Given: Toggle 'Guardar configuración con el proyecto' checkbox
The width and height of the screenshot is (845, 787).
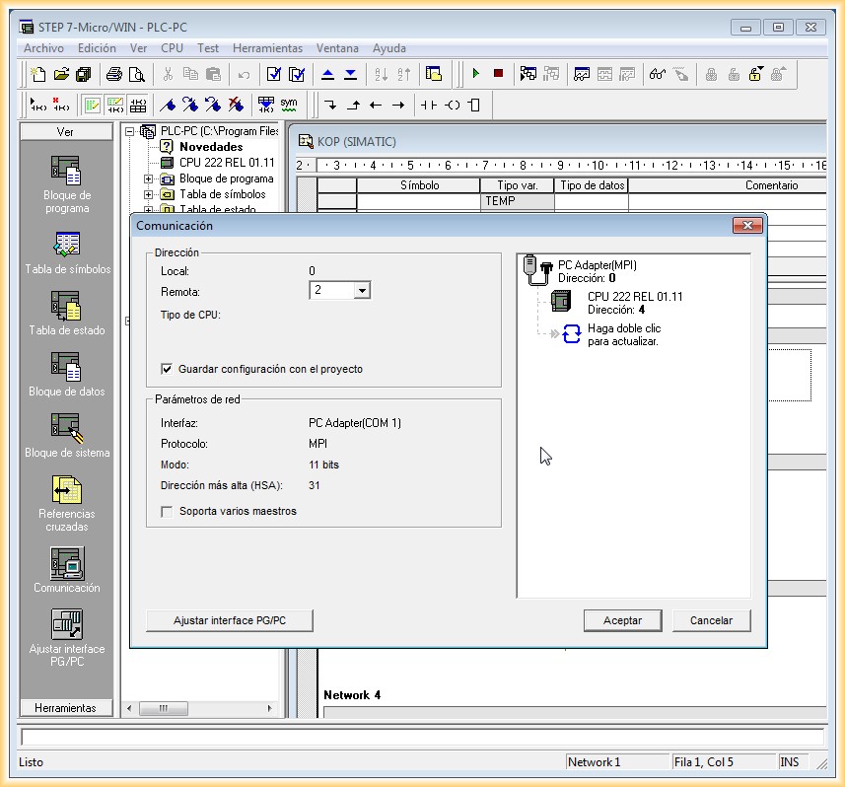Looking at the screenshot, I should pyautogui.click(x=167, y=369).
